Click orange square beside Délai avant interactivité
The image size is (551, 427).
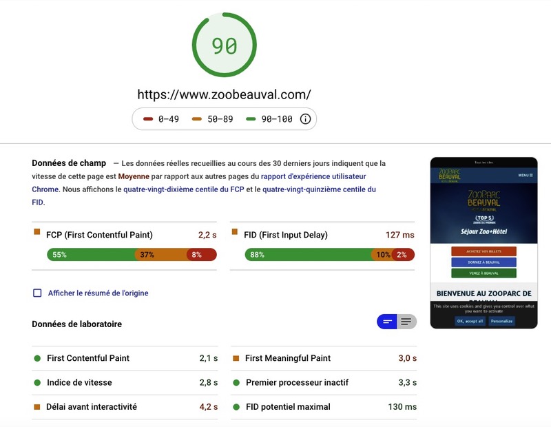tap(37, 407)
